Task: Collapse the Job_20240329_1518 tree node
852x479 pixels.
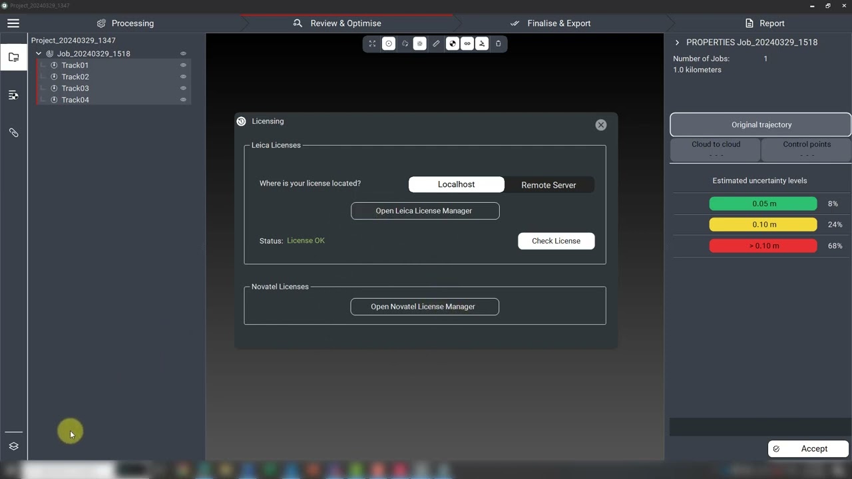Action: pyautogui.click(x=39, y=54)
